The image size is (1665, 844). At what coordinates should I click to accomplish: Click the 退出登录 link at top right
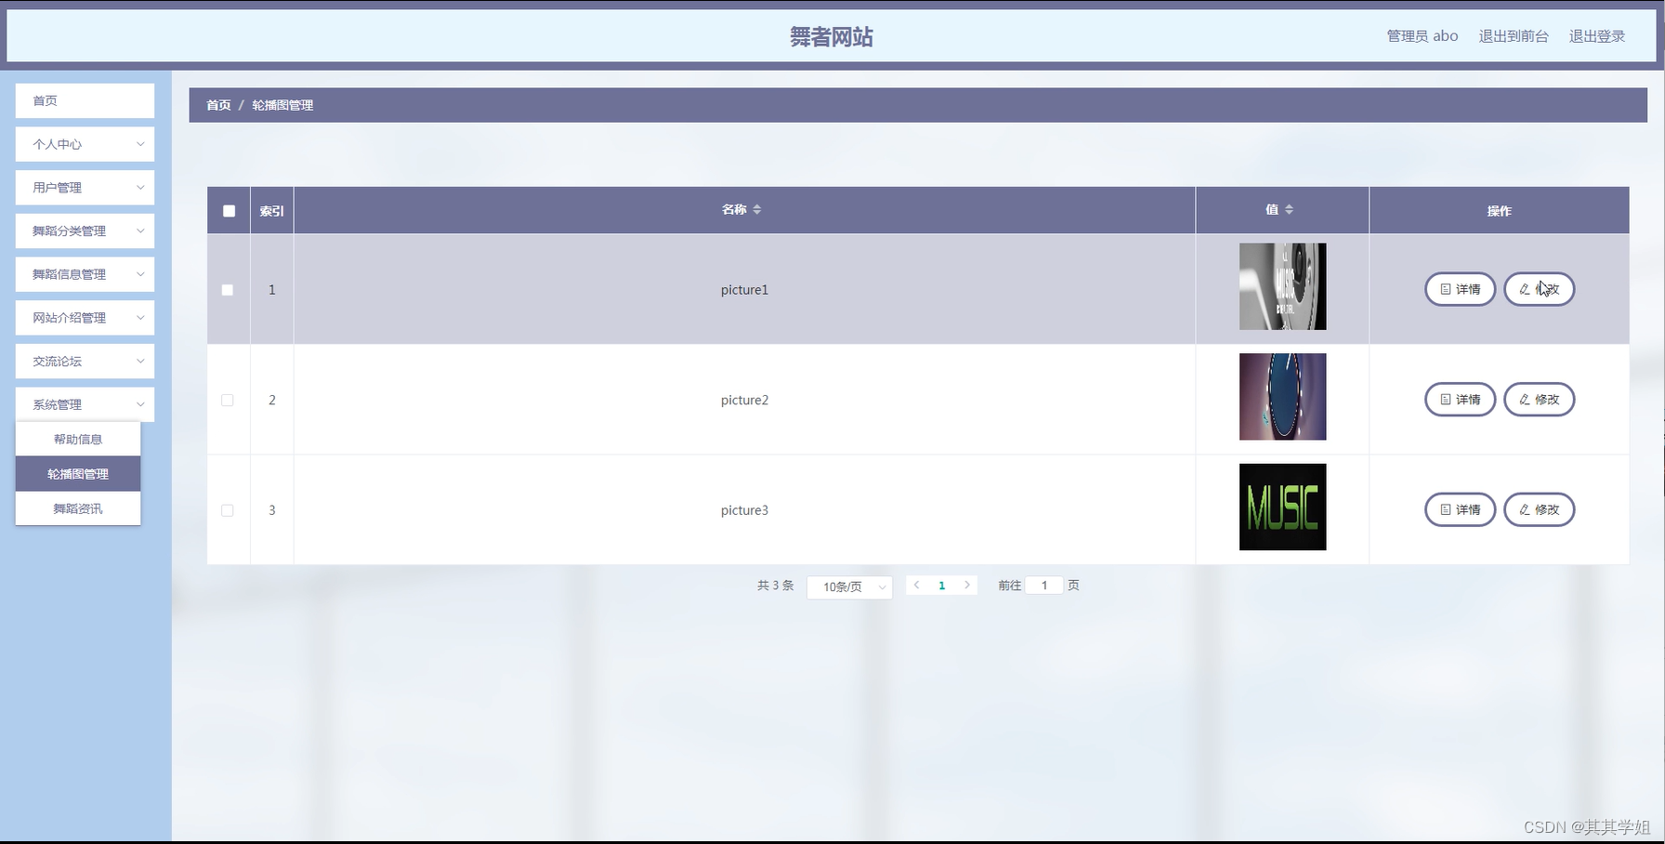(1596, 35)
